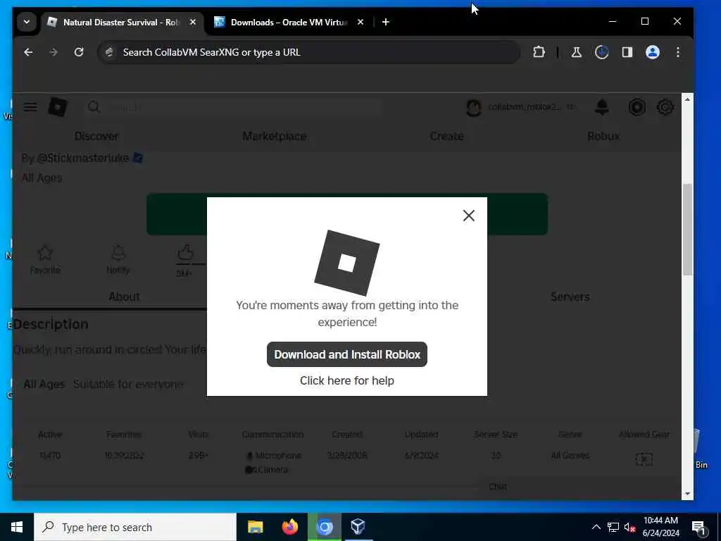721x541 pixels.
Task: Open the Click here for help link
Action: [x=347, y=380]
